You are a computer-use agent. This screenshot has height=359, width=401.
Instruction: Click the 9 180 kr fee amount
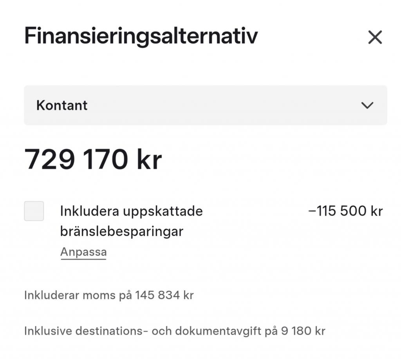point(303,331)
